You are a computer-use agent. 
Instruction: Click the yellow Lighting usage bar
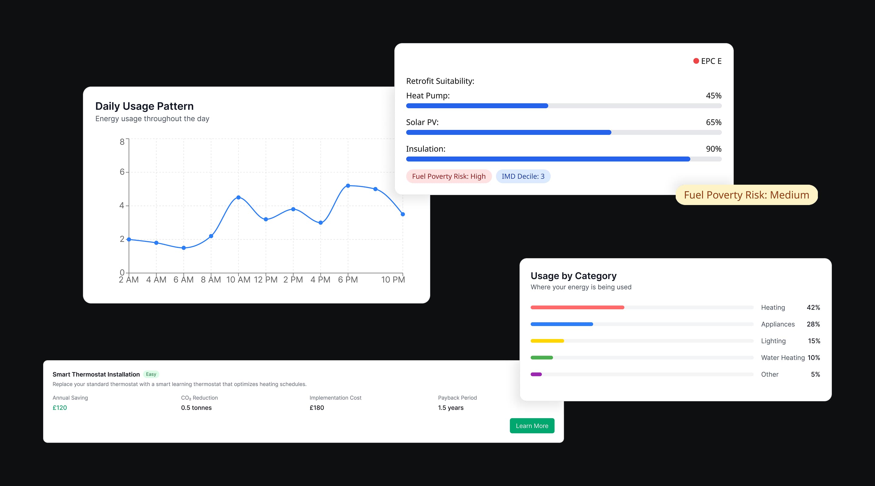[x=547, y=341]
